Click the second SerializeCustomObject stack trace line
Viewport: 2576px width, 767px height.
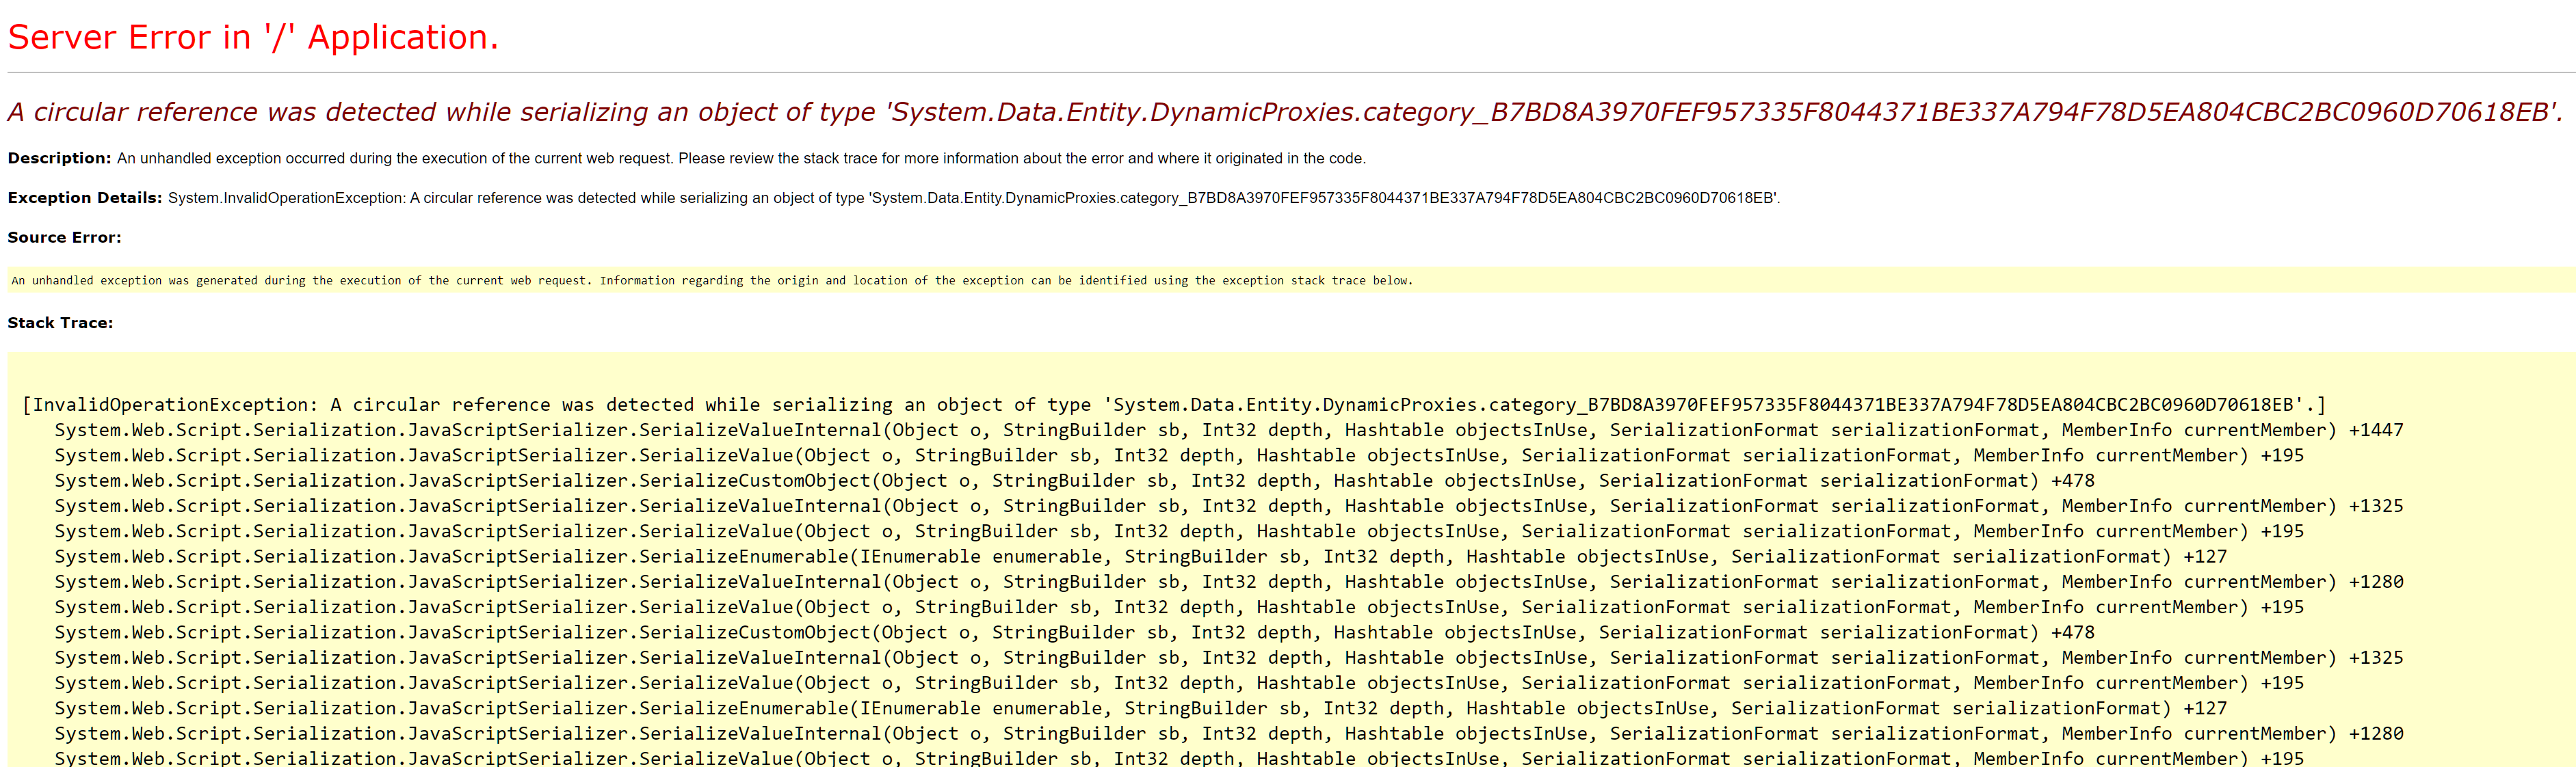[1074, 633]
